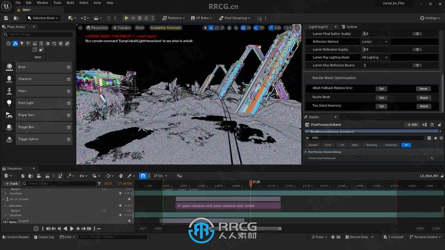This screenshot has width=445, height=250.
Task: Activate the Select objects cursor tool
Action: tap(205, 28)
